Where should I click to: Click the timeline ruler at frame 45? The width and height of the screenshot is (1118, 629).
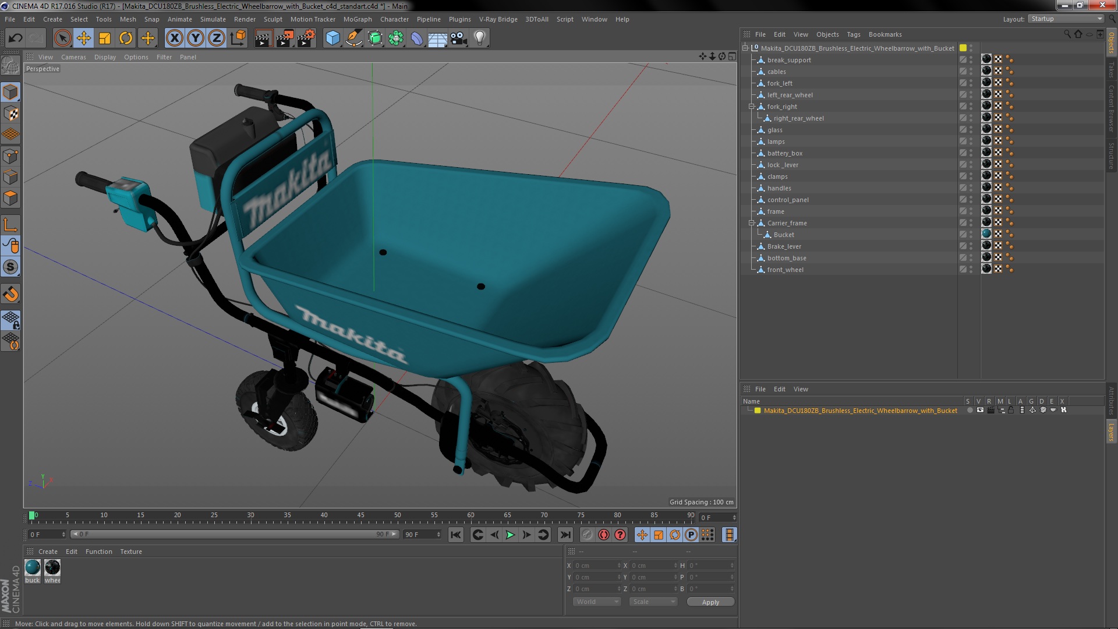point(361,516)
